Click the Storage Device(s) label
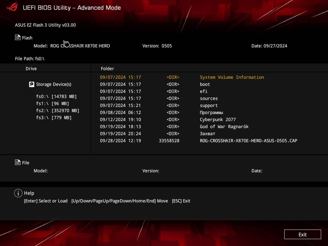Viewport: 328px width, 246px height. [53, 84]
